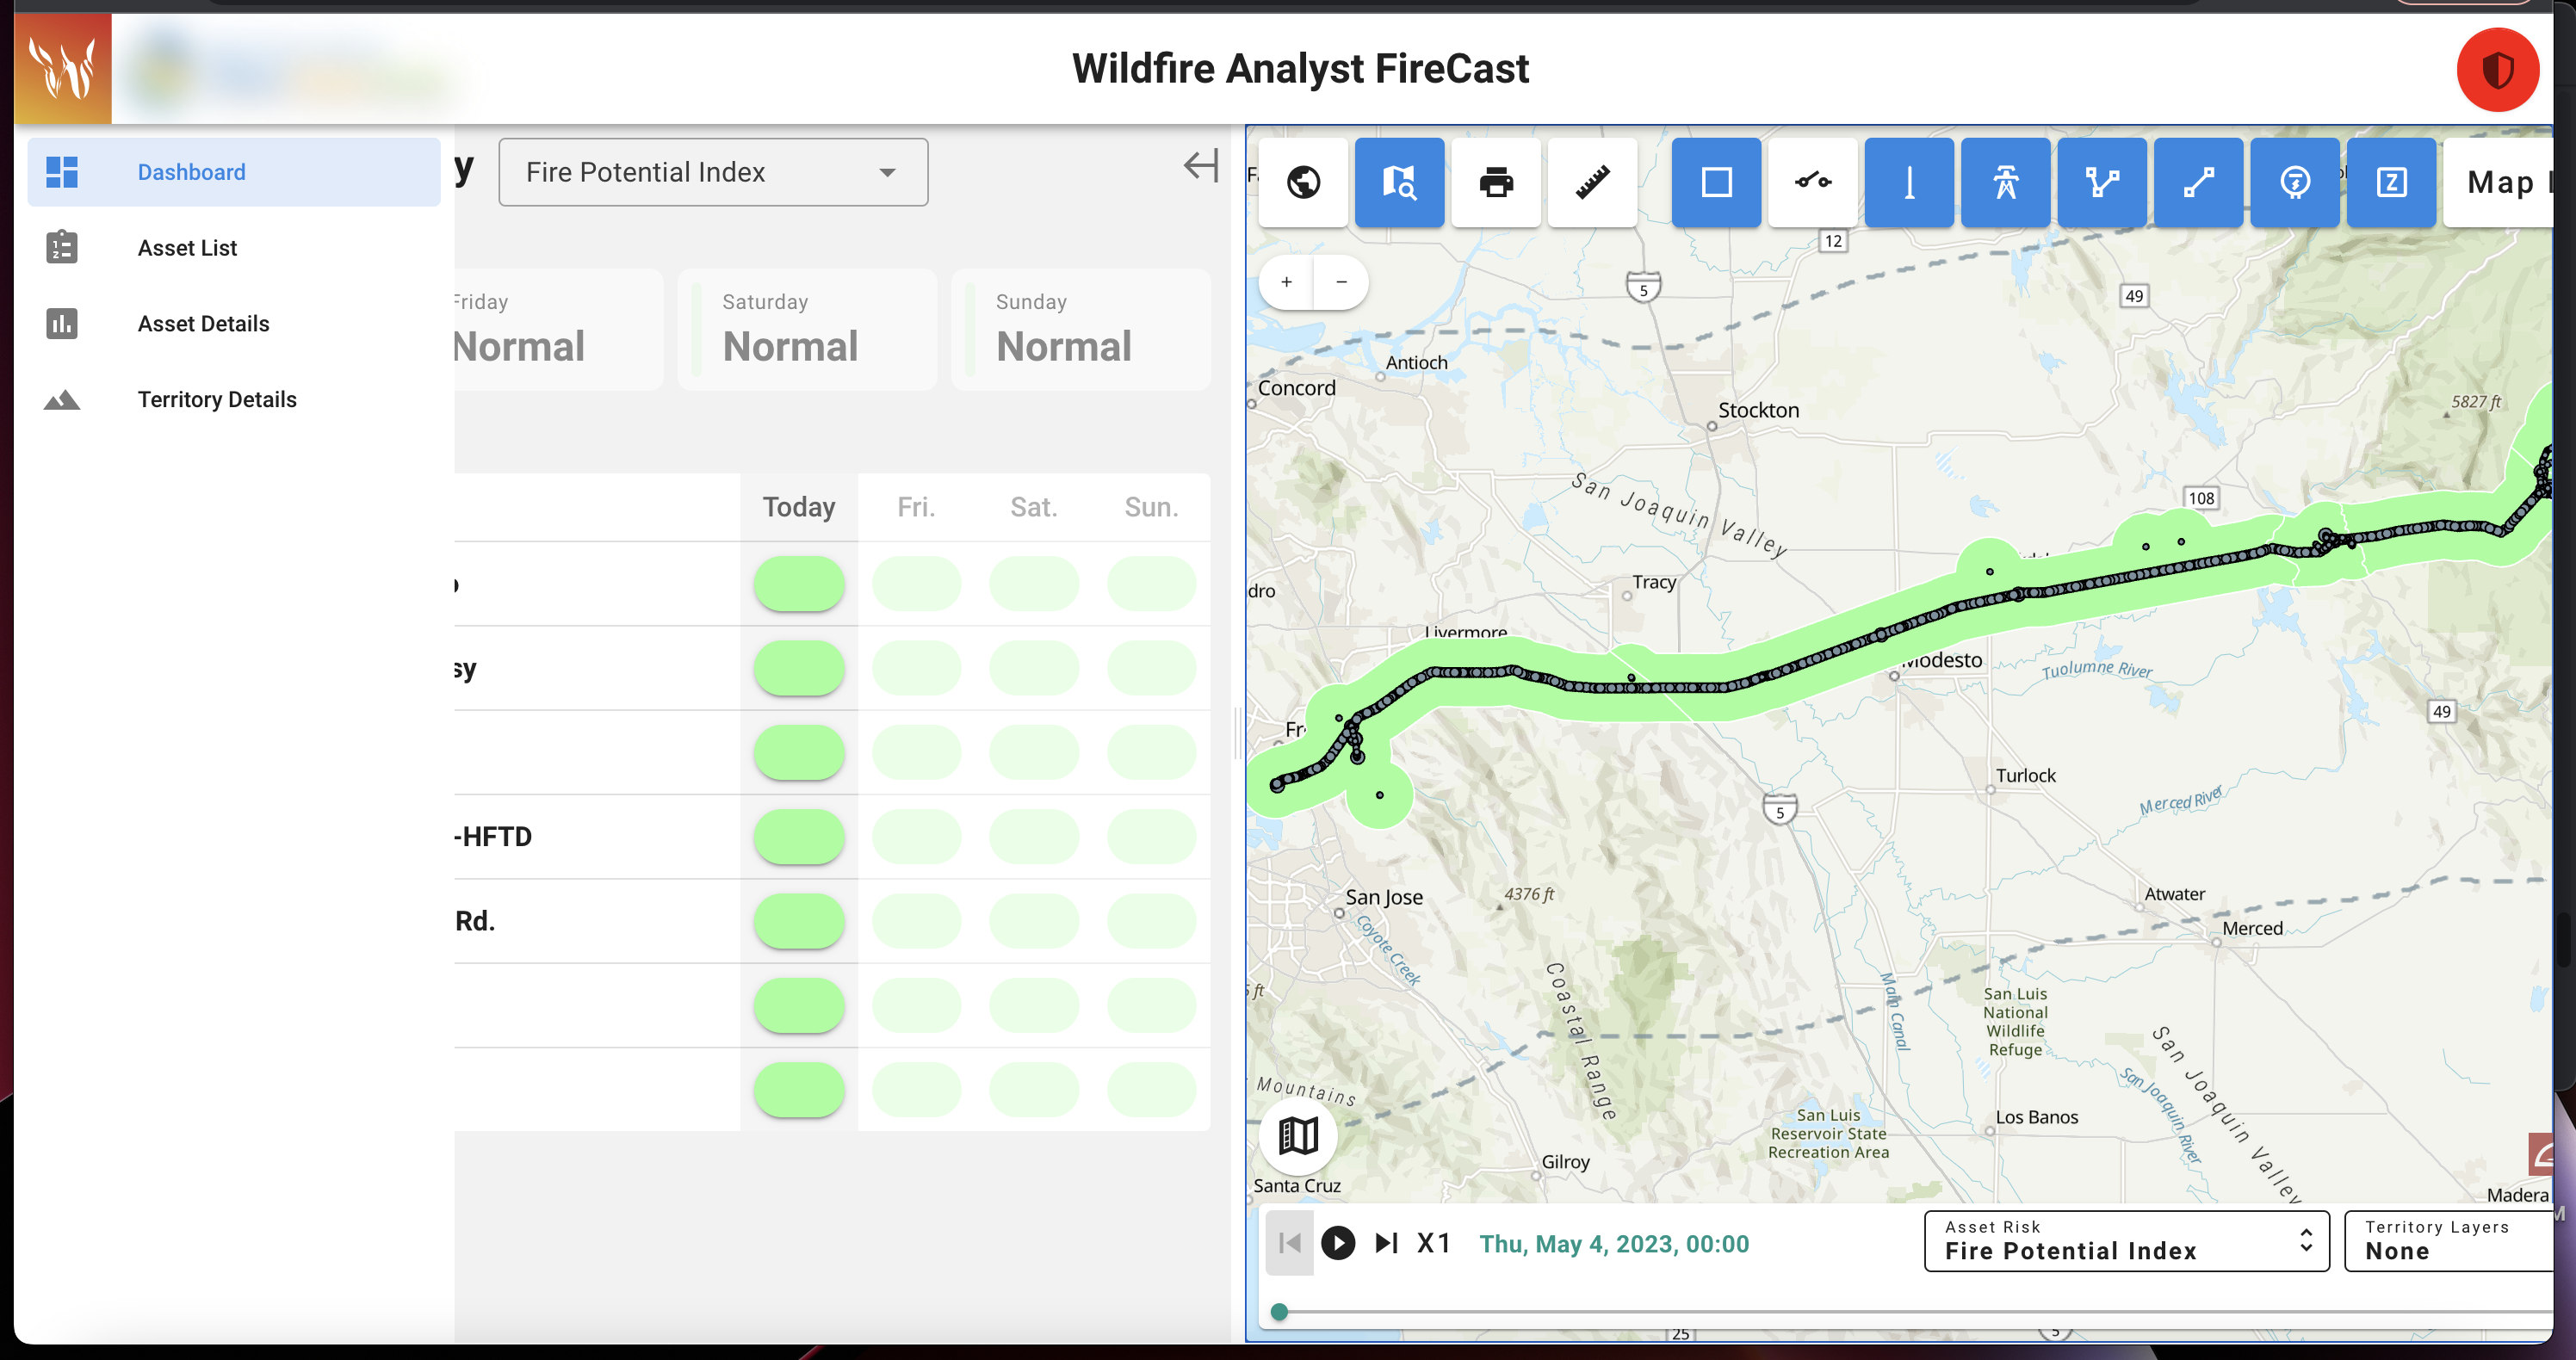This screenshot has width=2576, height=1360.
Task: Open Territory Details menu item
Action: (217, 399)
